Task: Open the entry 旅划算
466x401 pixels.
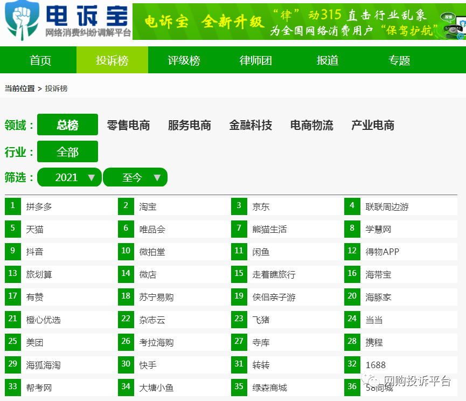Action: 39,274
